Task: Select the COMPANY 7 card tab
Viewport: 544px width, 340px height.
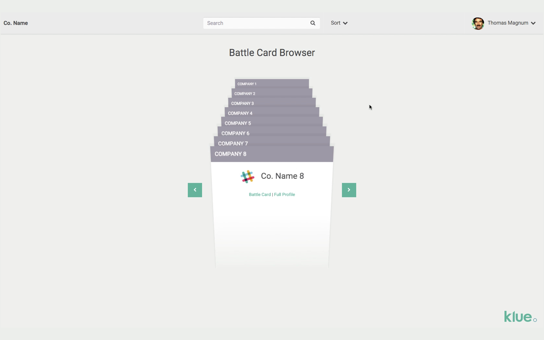Action: (272, 142)
